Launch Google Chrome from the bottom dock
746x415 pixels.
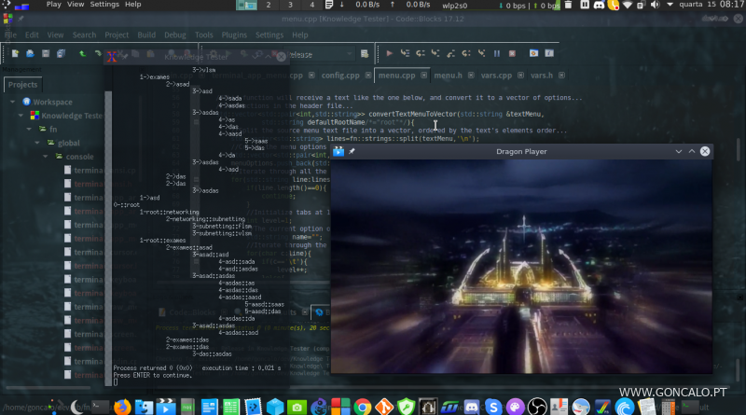tap(363, 407)
